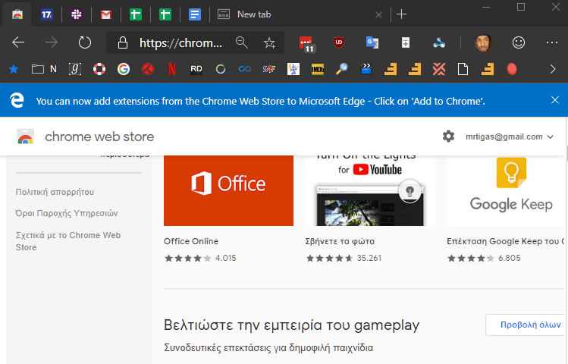Open the red K circle bookmark
Viewport: 568px width, 364px height.
[148, 69]
